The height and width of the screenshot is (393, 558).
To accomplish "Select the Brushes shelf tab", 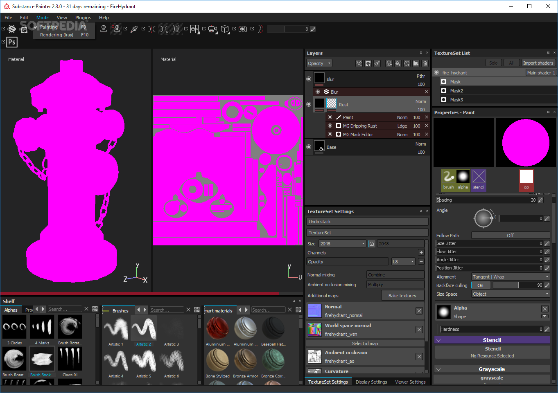I will (120, 311).
